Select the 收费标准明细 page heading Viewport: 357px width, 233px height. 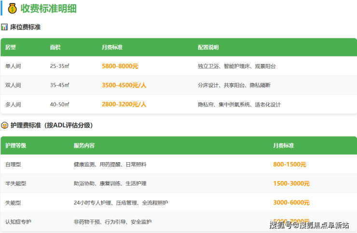tap(48, 9)
